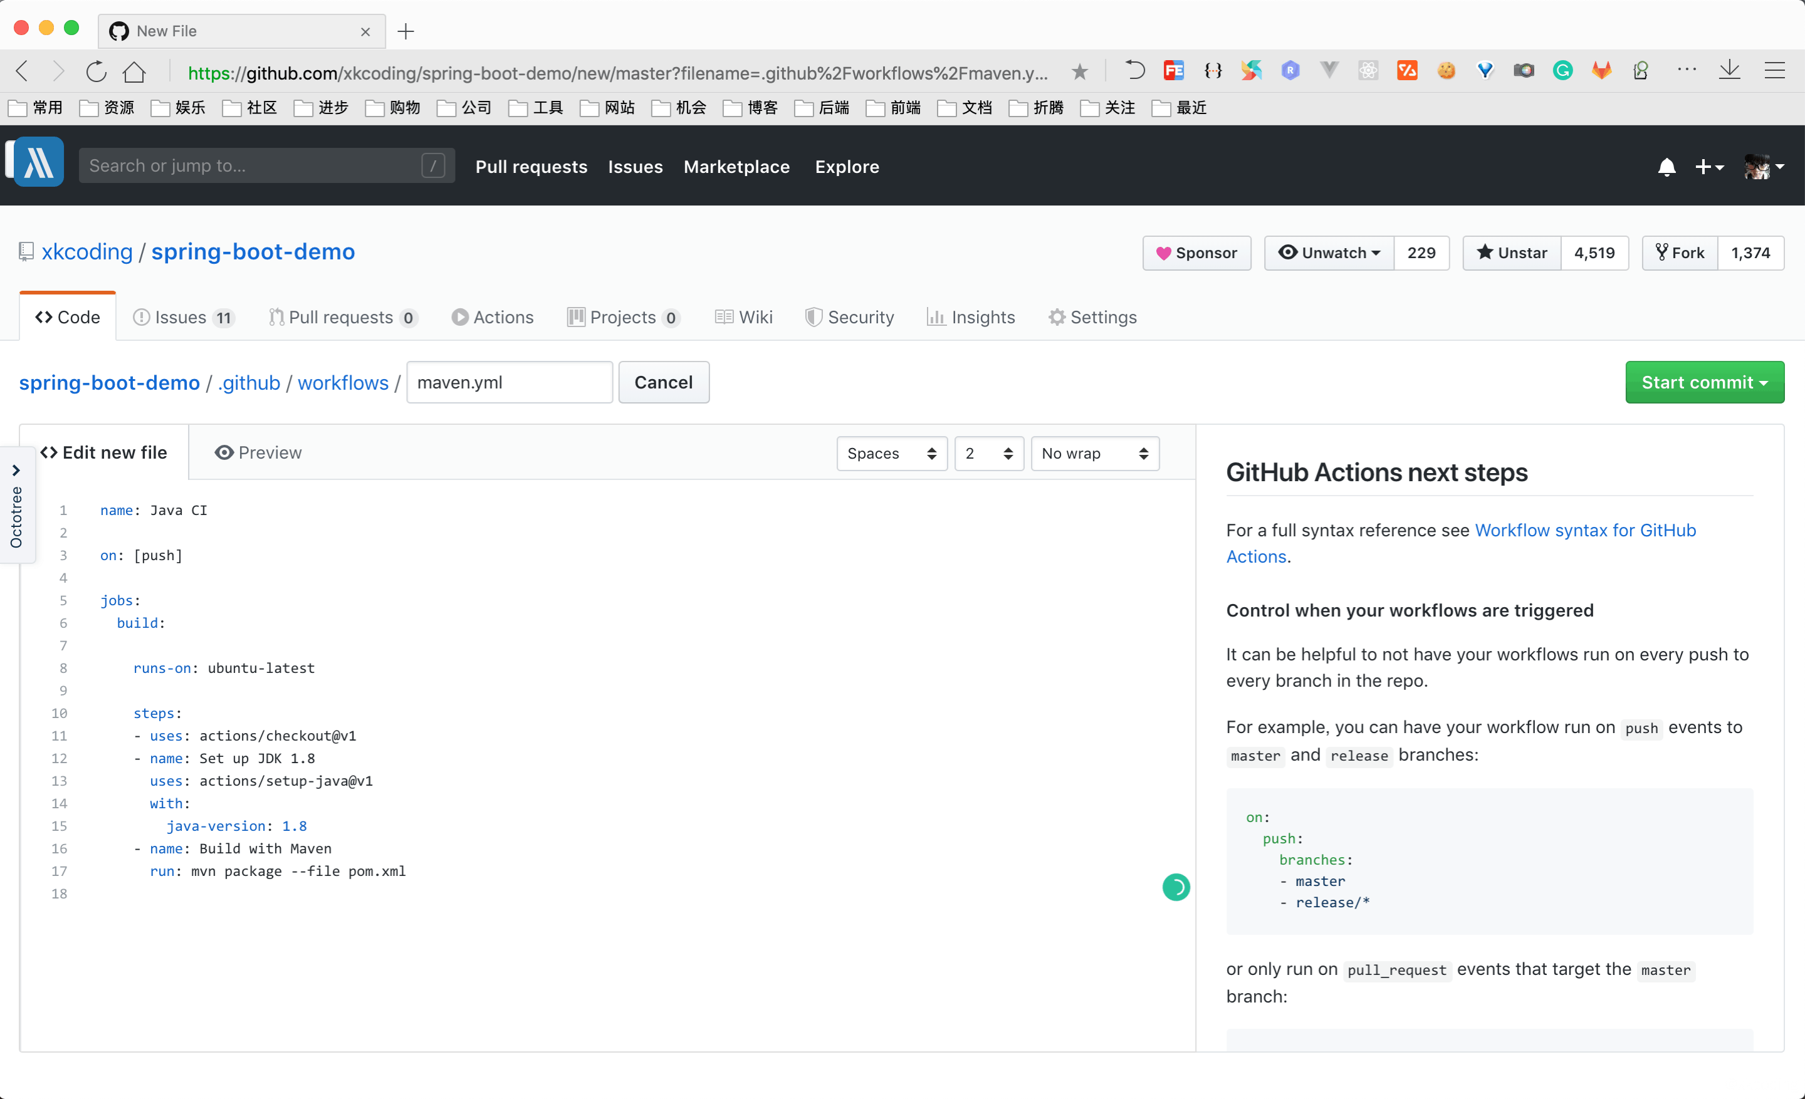Toggle Unwatch on the repository

[x=1328, y=253]
